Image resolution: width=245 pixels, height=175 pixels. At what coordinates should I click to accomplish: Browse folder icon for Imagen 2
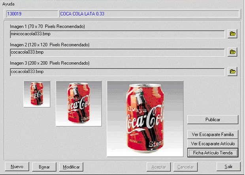(x=232, y=52)
